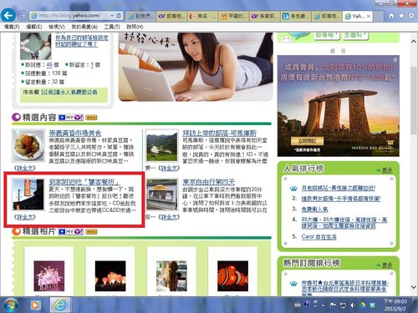Screen dimensions: 418x313
Task: Open the volume speaker tray icon
Action: click(x=353, y=305)
